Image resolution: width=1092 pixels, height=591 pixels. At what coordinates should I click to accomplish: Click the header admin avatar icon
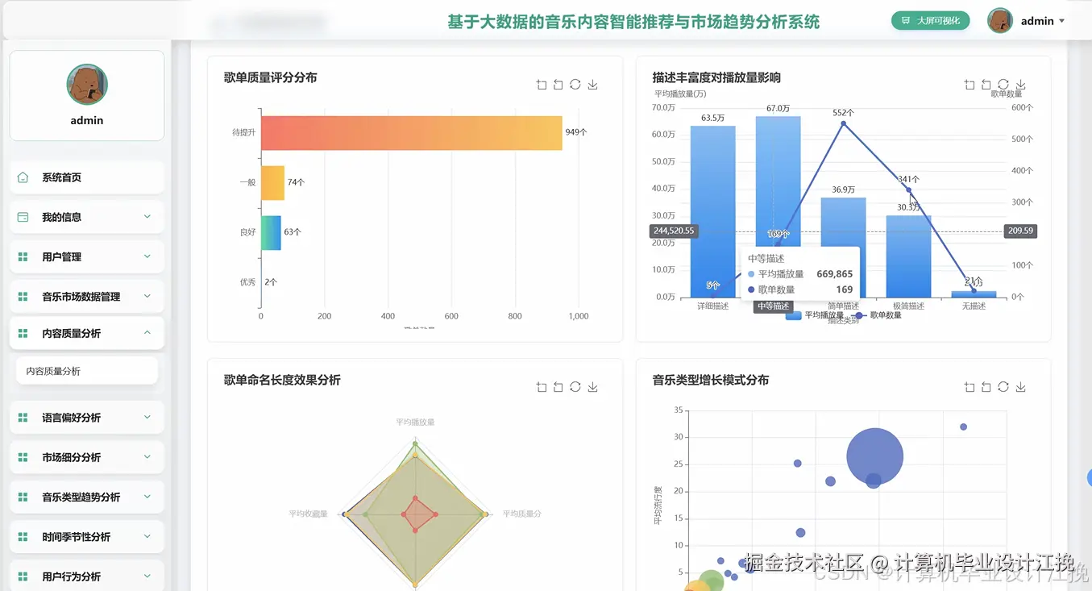(x=1000, y=21)
